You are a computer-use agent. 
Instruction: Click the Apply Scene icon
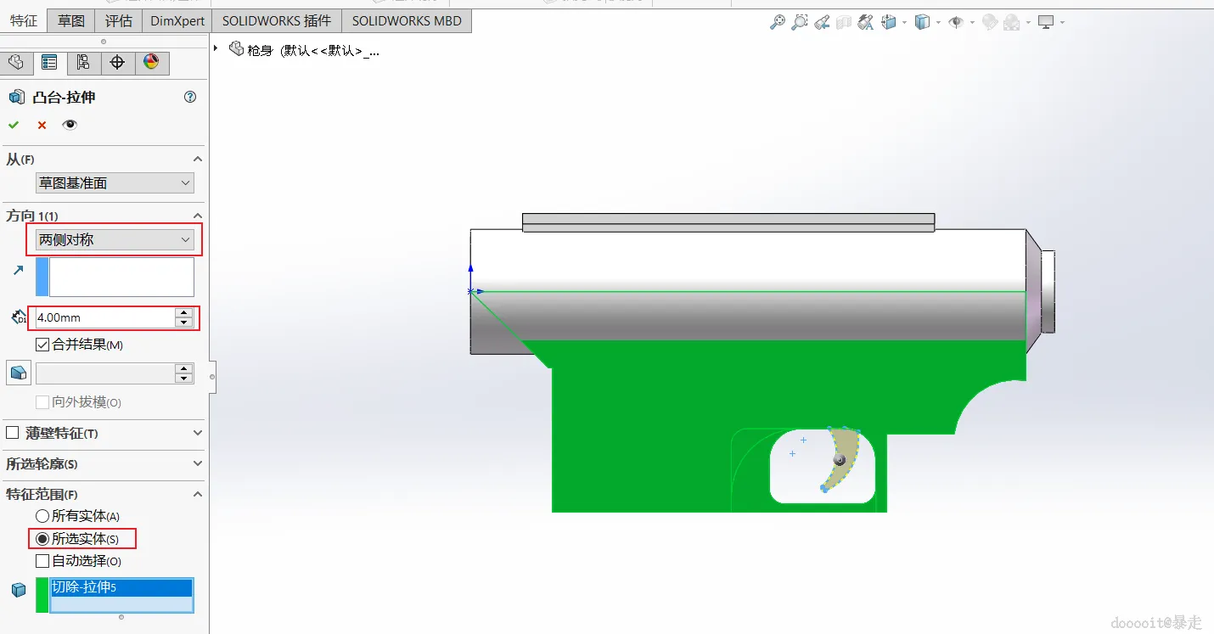coord(1011,22)
